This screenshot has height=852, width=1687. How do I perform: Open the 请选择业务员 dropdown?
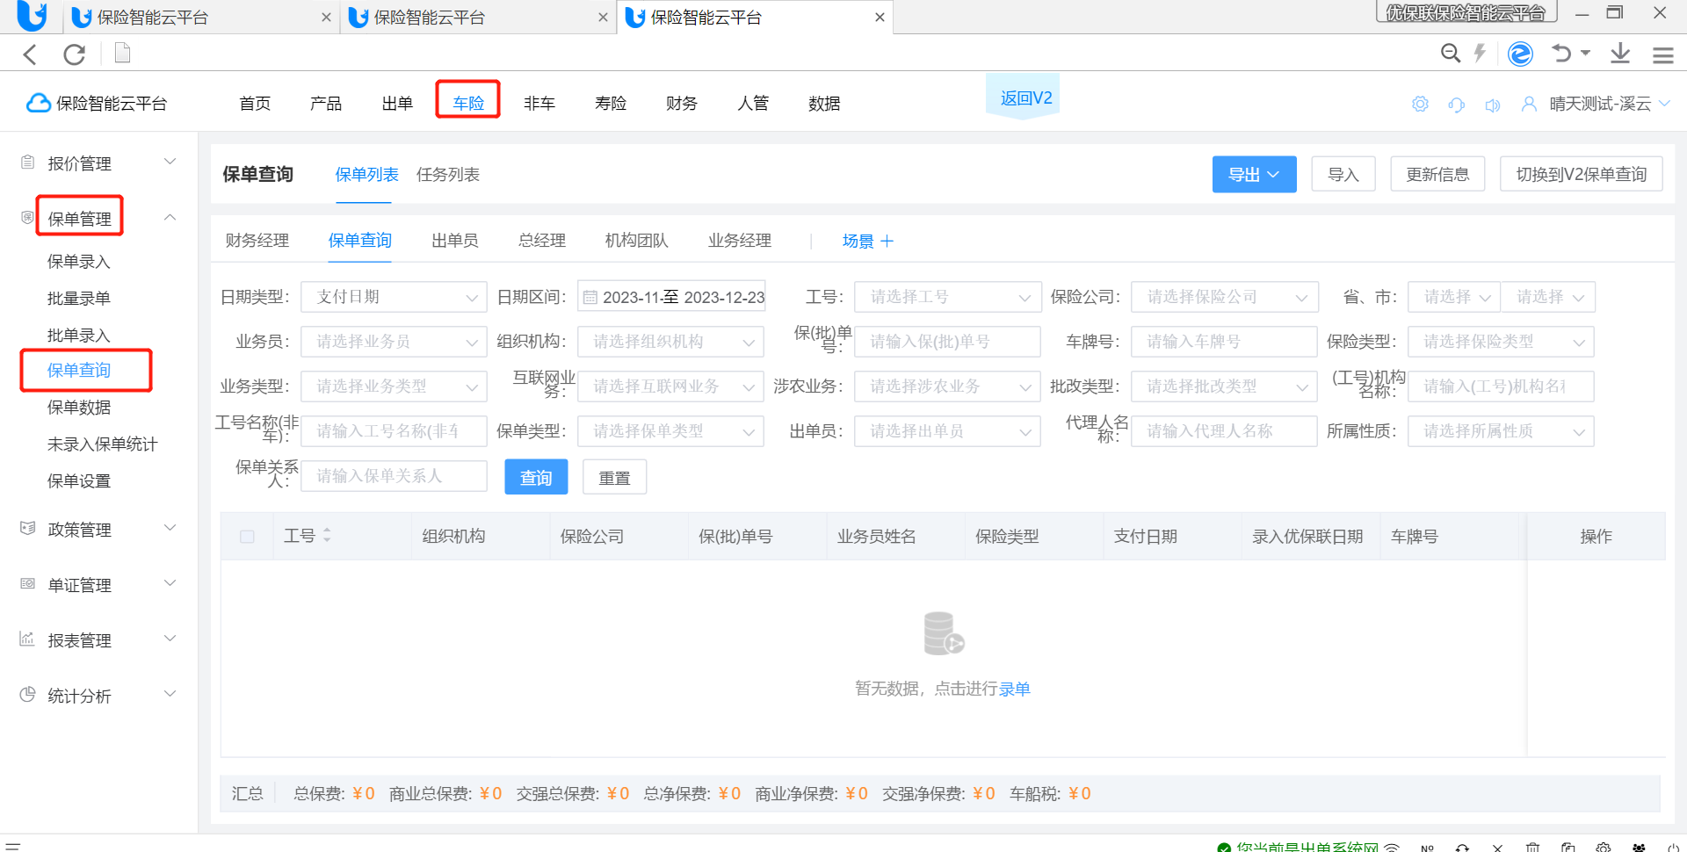[x=394, y=342]
